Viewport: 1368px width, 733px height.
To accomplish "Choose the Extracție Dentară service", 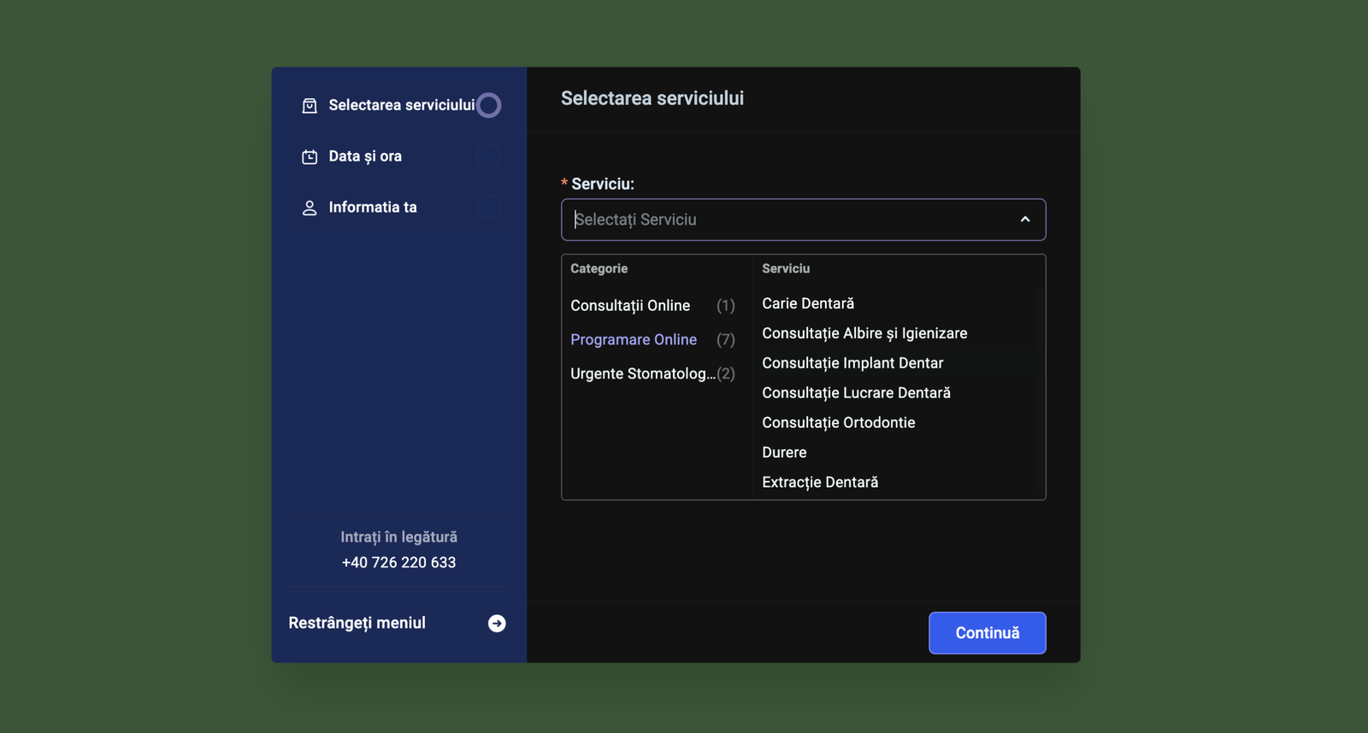I will point(820,483).
